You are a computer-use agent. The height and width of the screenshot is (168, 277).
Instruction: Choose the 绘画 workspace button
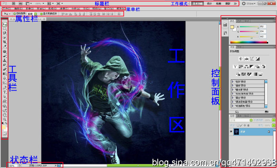[218, 4]
